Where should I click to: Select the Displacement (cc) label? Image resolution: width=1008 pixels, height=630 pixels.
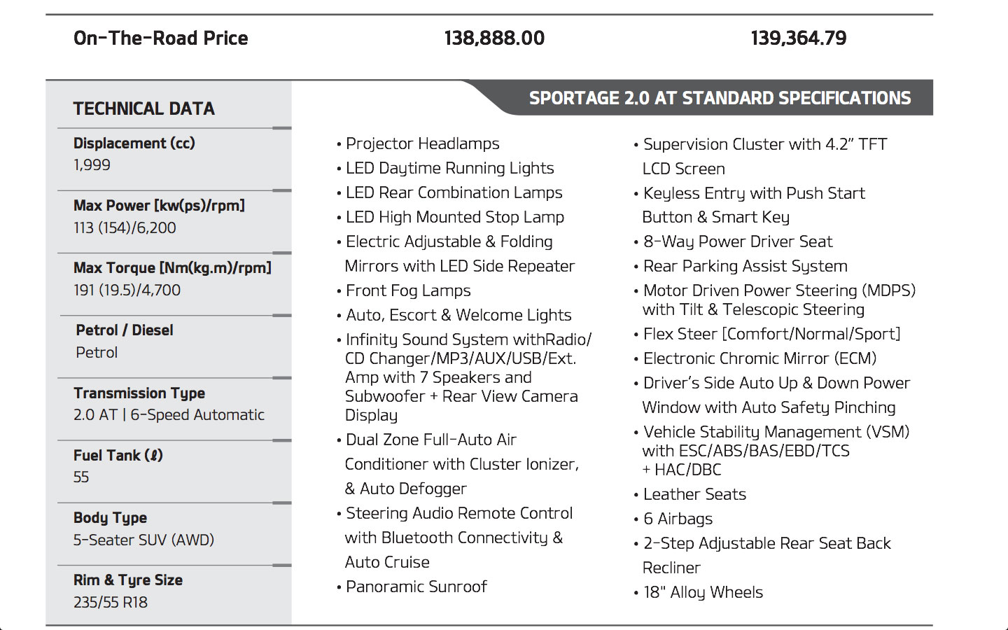pos(134,143)
